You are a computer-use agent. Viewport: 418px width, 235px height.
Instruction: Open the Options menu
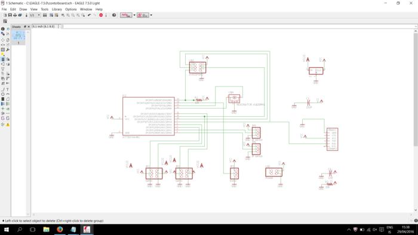point(71,10)
